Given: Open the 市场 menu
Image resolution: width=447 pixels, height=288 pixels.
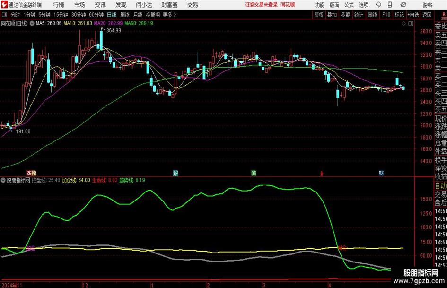Looking at the screenshot, I should (79, 5).
